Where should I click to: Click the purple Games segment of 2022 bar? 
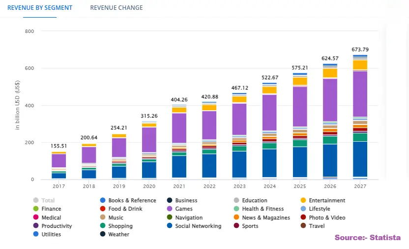point(209,125)
